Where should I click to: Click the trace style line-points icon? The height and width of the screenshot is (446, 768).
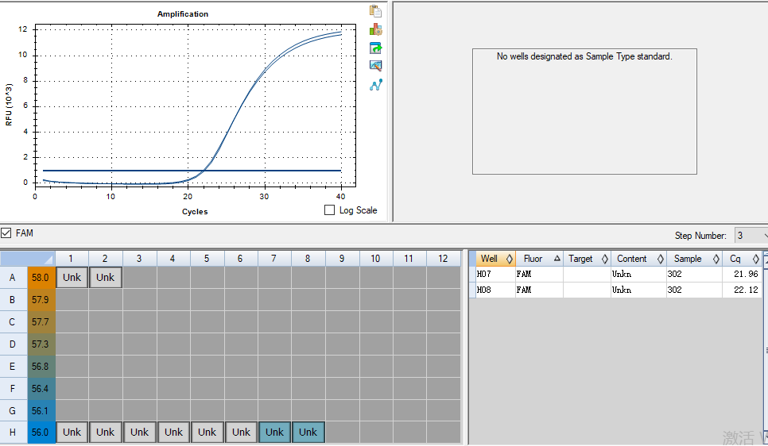tap(376, 85)
